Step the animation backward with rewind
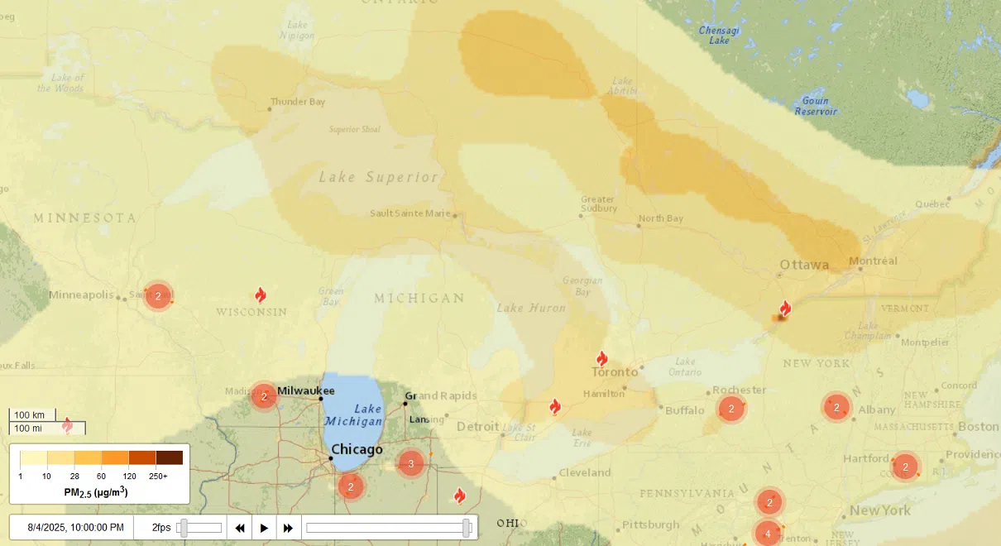 coord(240,528)
